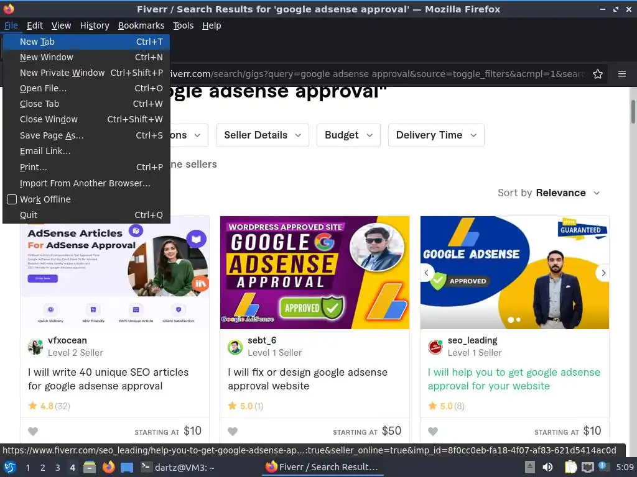Select Close Window menu entry
Viewport: 637px width, 477px height.
click(86, 119)
